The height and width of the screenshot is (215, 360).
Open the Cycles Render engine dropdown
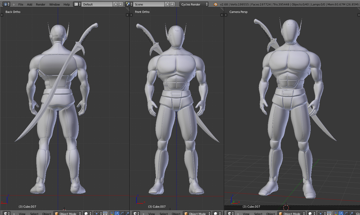pos(194,4)
